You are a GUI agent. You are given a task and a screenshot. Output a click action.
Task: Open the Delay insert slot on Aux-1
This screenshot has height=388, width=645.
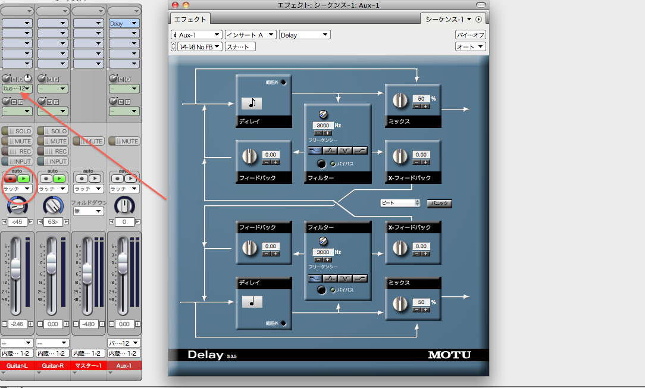pos(124,23)
